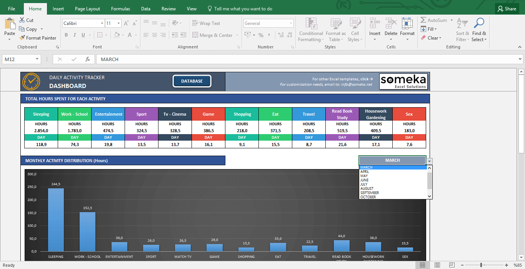Screen dimensions: 525x269
Task: Open the Formulas ribbon tab
Action: (120, 9)
